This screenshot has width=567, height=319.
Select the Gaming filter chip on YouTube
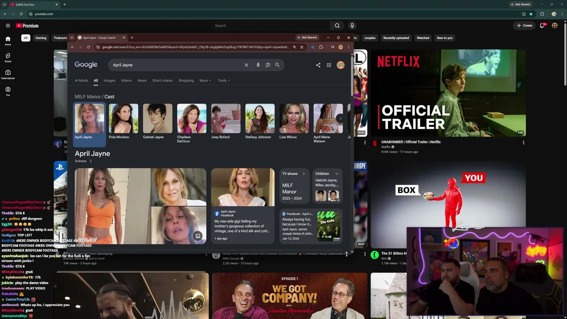pyautogui.click(x=41, y=38)
